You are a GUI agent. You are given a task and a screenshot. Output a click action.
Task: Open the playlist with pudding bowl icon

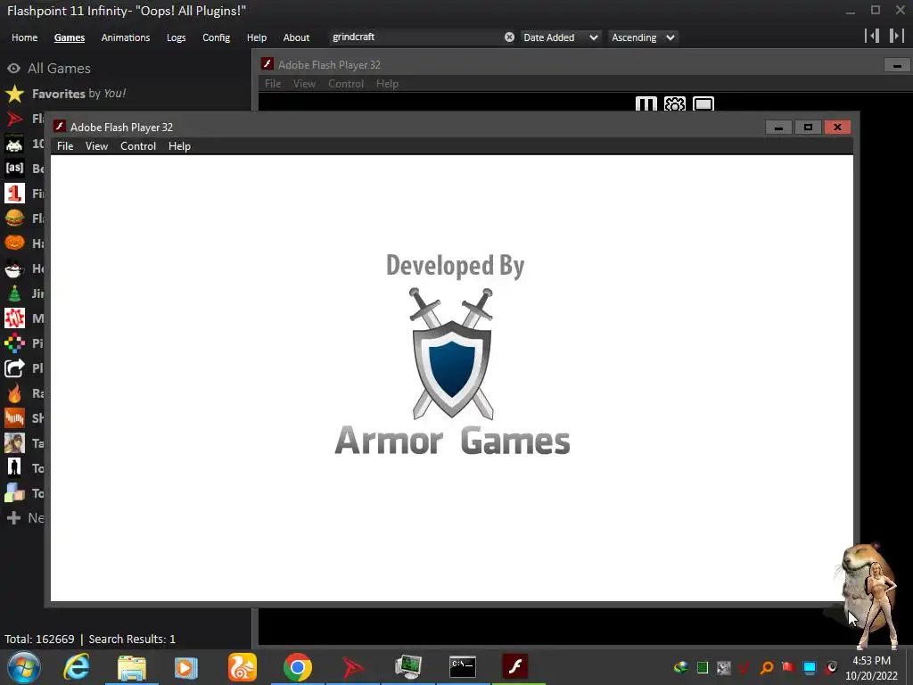(x=14, y=268)
